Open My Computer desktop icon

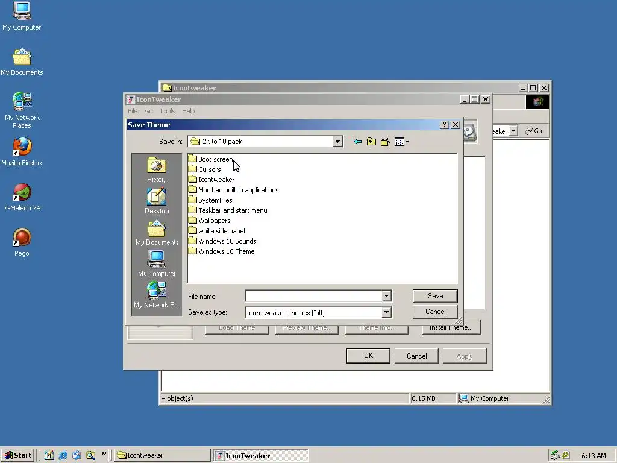click(22, 16)
